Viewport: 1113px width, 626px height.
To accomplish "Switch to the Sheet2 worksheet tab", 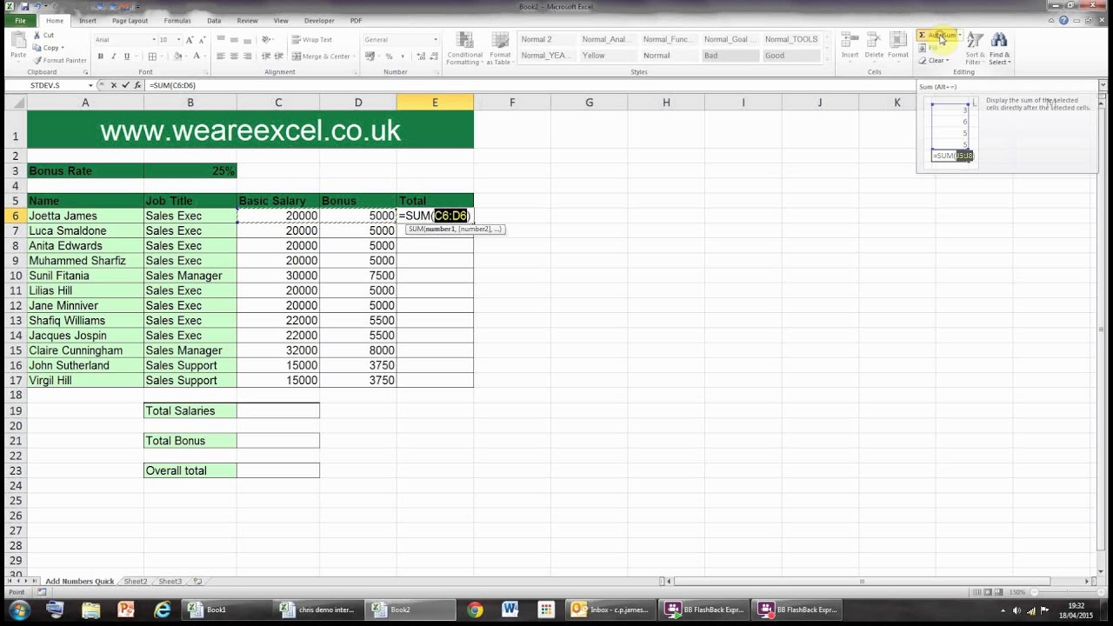I will tap(135, 581).
